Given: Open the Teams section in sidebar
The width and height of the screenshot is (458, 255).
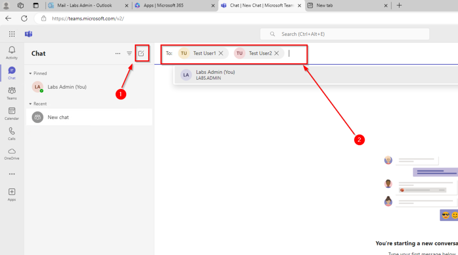Looking at the screenshot, I should 12,93.
